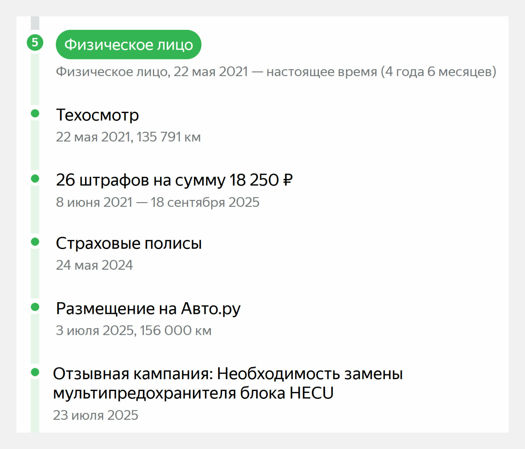
Task: Click the numbered 5 owner circle marker
Action: (x=35, y=42)
